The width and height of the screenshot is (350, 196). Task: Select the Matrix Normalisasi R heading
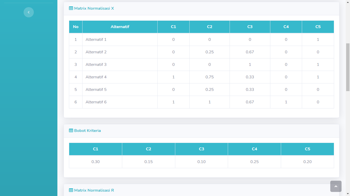[x=94, y=190]
